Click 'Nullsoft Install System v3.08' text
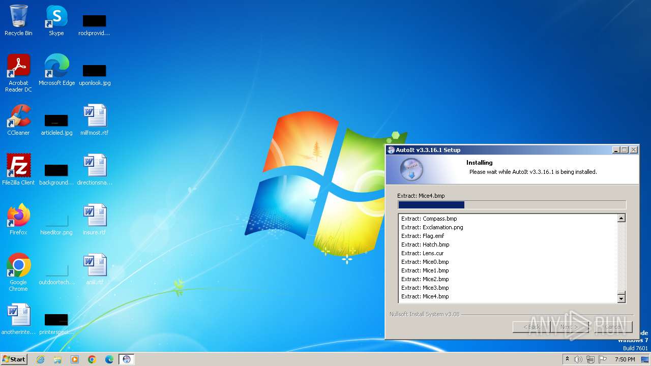651x366 pixels. coord(424,314)
